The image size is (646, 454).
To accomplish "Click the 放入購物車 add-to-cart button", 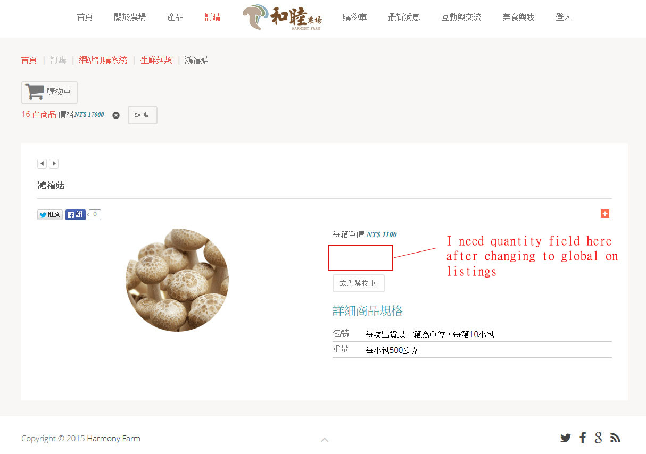I will (x=358, y=283).
